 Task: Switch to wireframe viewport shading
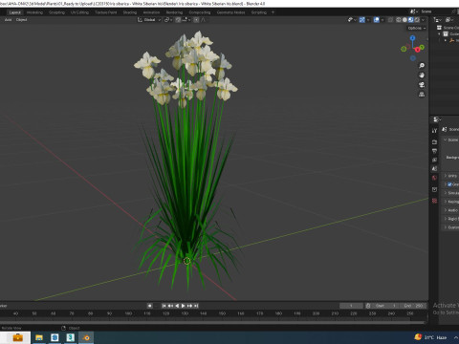pyautogui.click(x=399, y=20)
